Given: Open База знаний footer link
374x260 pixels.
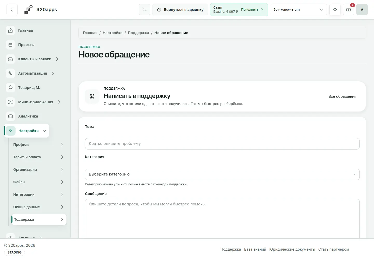Looking at the screenshot, I should click(255, 249).
